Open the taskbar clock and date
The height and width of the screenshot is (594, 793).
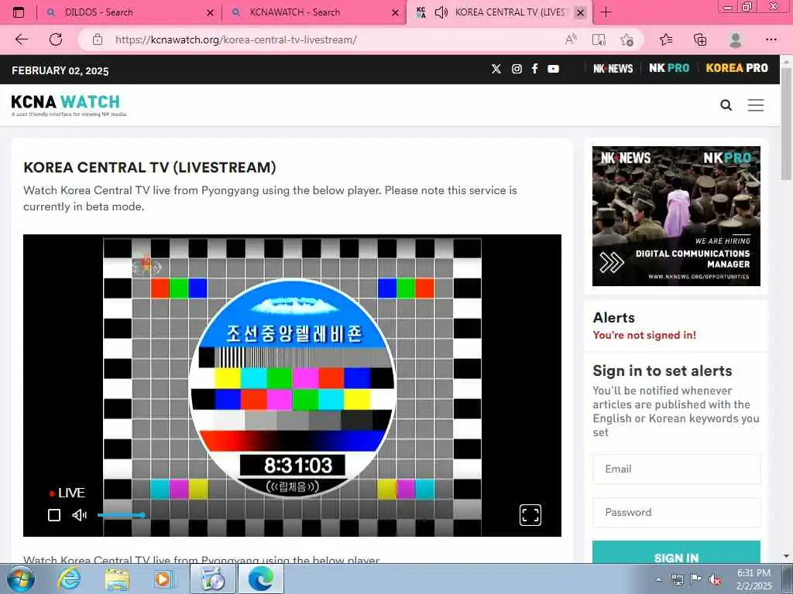coord(754,579)
